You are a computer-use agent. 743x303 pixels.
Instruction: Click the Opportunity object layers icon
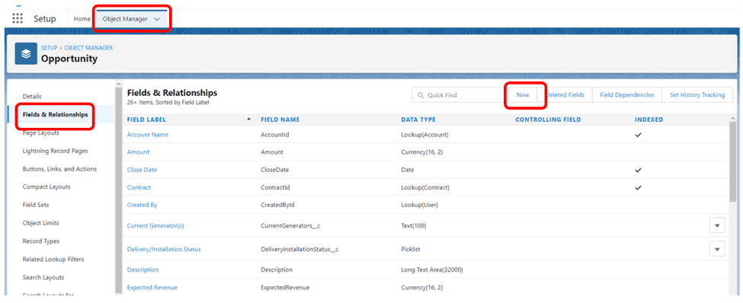tap(26, 54)
